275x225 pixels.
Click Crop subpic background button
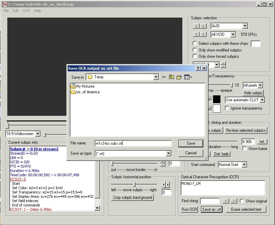(133, 197)
